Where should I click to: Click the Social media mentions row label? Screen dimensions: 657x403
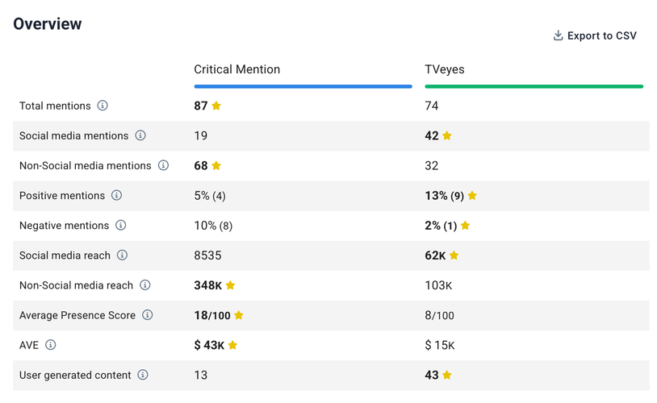coord(73,135)
